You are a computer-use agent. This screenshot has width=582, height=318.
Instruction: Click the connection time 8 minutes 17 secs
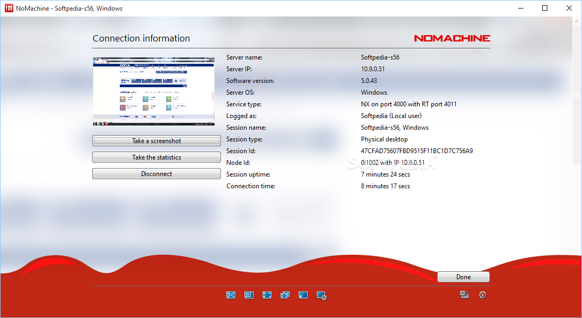(x=386, y=186)
